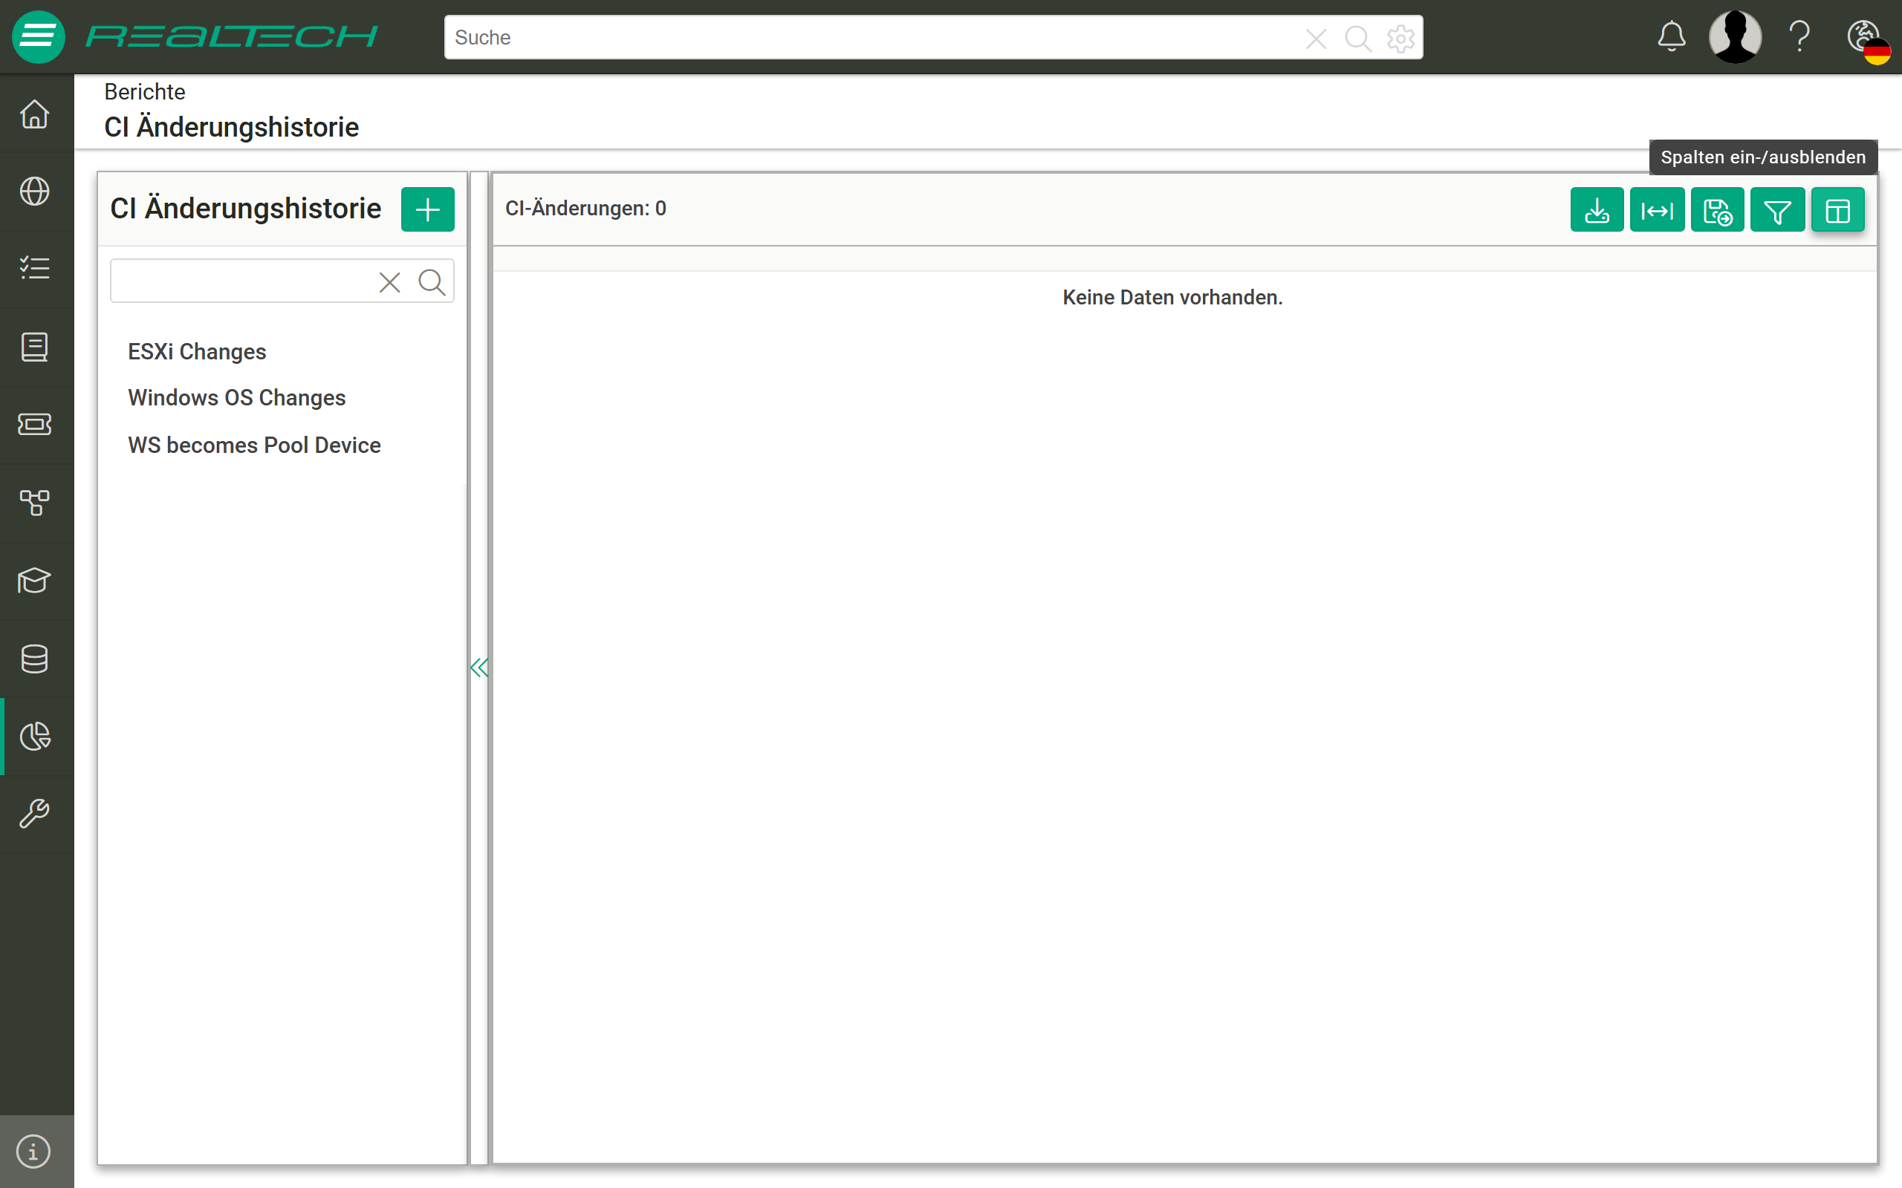Viewport: 1902px width, 1188px height.
Task: Search the report list with magnifier
Action: tap(432, 282)
